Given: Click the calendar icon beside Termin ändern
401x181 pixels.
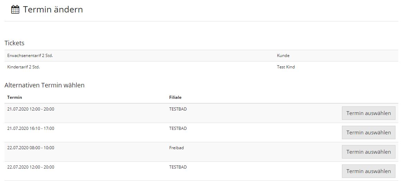Looking at the screenshot, I should tap(15, 10).
